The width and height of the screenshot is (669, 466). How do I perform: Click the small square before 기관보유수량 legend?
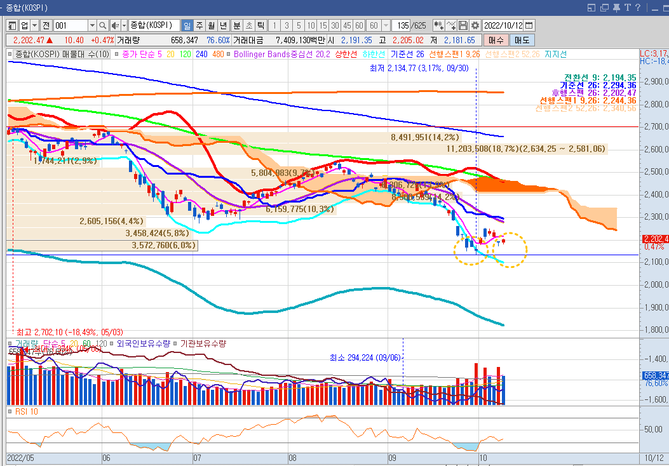coord(175,343)
